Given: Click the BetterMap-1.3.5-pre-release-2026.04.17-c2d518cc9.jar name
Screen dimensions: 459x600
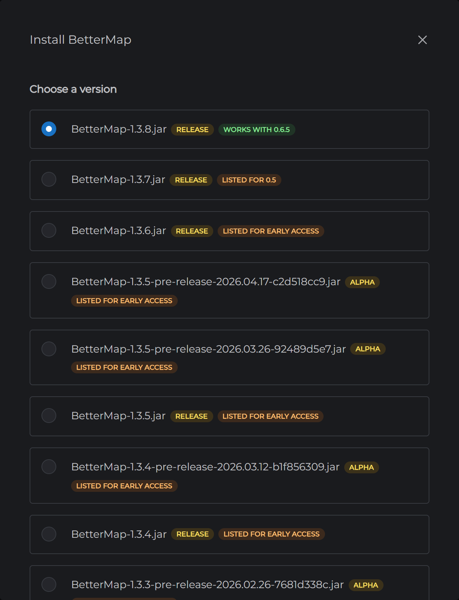Looking at the screenshot, I should [x=206, y=282].
